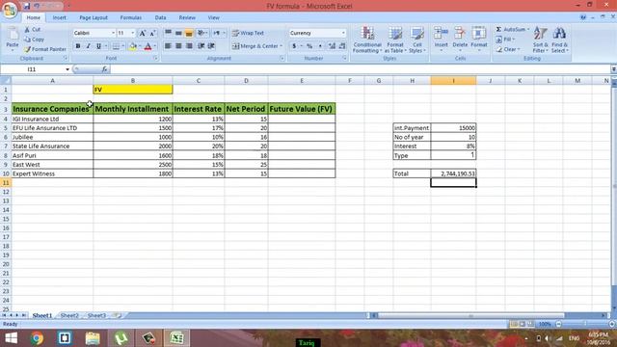This screenshot has width=617, height=347.
Task: Activate Format Painter
Action: pos(45,49)
